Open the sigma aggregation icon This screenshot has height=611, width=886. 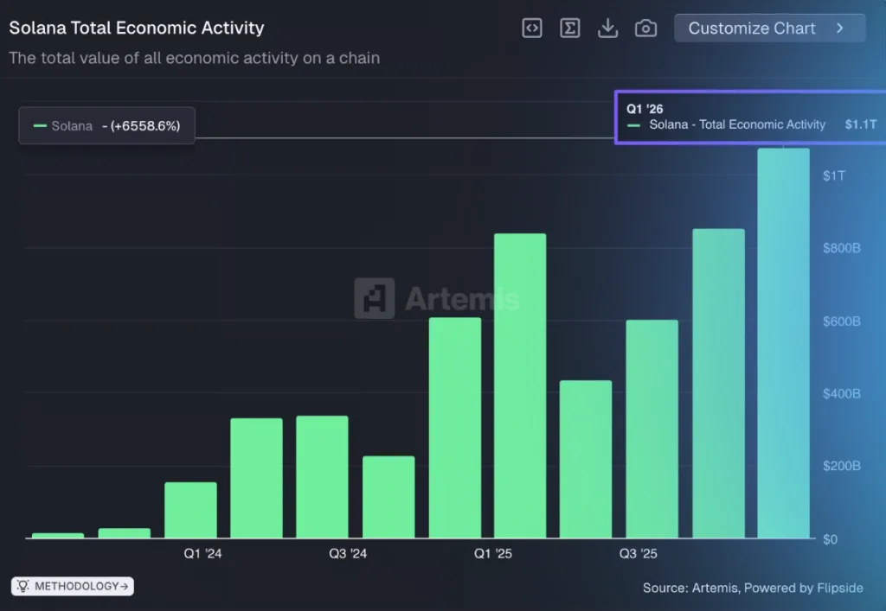click(x=569, y=29)
